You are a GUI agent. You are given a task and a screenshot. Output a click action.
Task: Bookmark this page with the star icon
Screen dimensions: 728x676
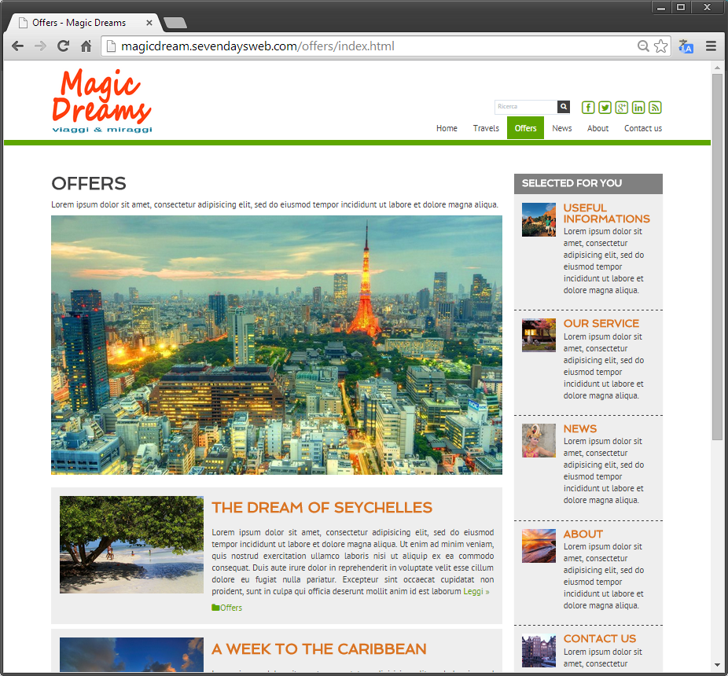[660, 46]
